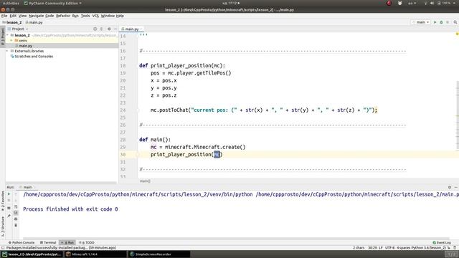Click main.py in the navigation breadcrumb
This screenshot has height=258, width=459.
pos(34,22)
